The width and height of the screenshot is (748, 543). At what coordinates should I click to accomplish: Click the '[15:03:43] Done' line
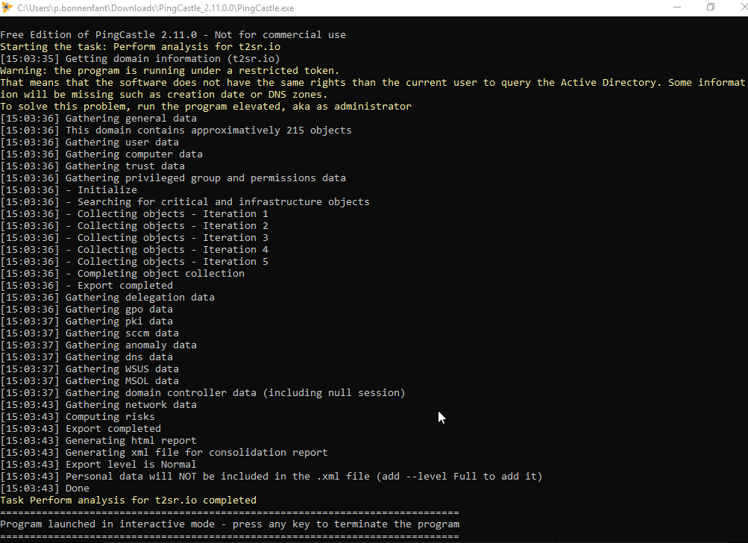click(45, 488)
